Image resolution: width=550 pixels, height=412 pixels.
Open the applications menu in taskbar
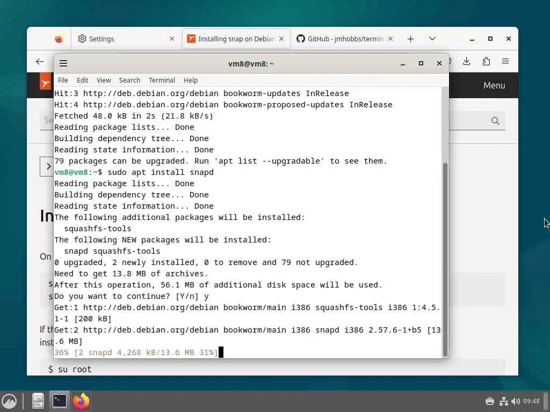10,401
